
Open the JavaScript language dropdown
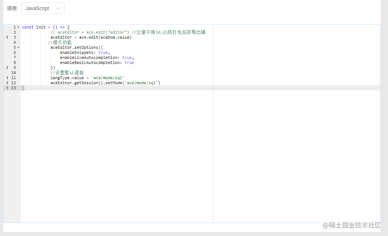point(43,8)
